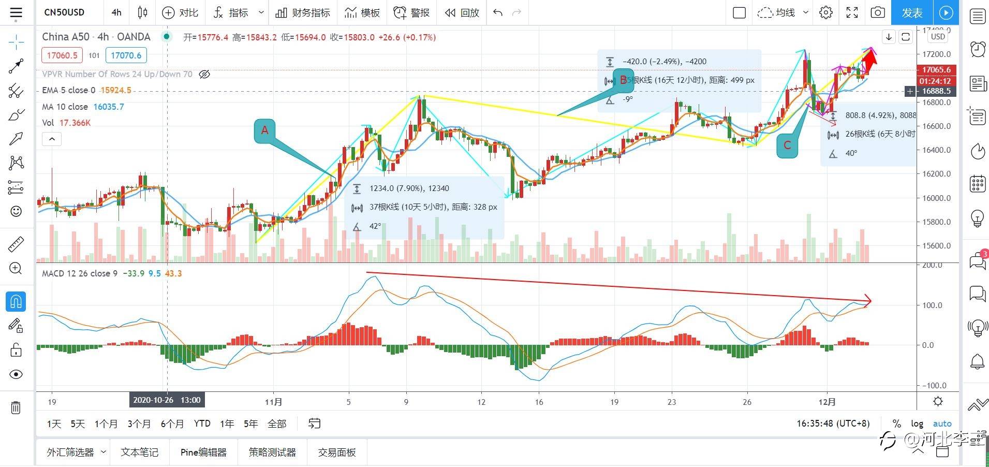The height and width of the screenshot is (467, 989).
Task: Click the sell price 17060.5 button
Action: 62,55
